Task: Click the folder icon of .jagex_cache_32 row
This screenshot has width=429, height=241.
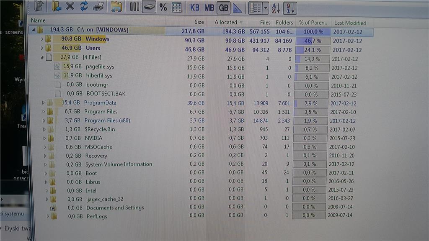Action: (x=53, y=199)
